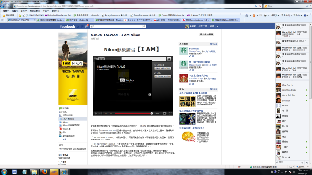Click the IE forward navigation button
This screenshot has width=312, height=175.
[7, 6]
